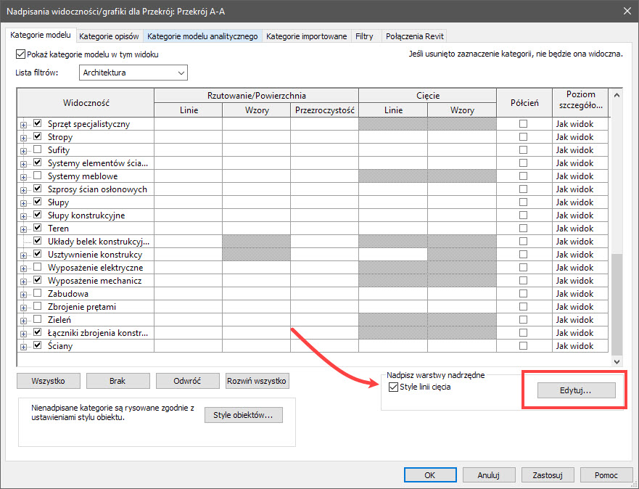Apply changes with the Zastosuj button
Viewport: 639px width, 489px height.
[548, 475]
